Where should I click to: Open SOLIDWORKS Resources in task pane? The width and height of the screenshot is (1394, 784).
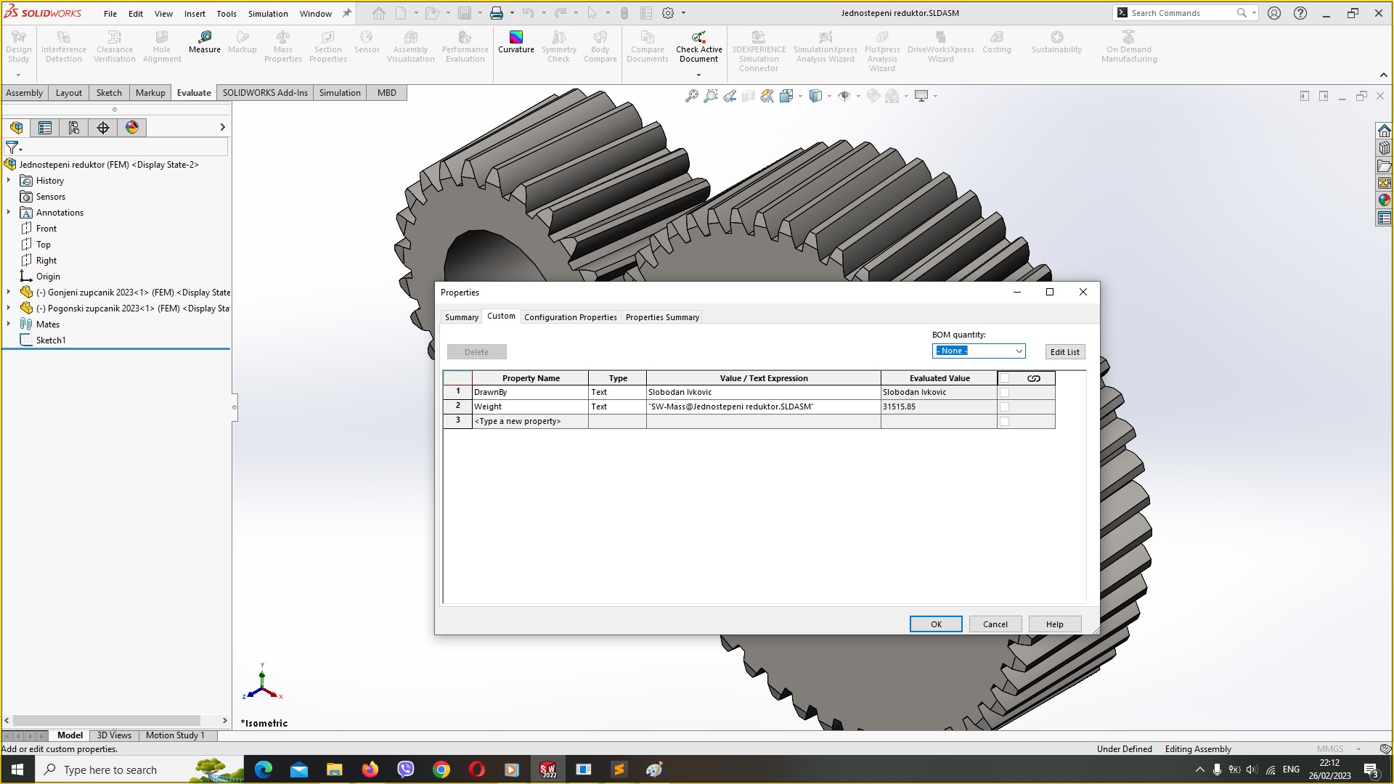point(1385,131)
